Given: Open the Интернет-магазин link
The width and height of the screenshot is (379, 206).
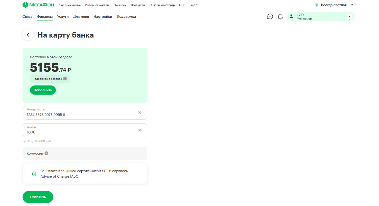Looking at the screenshot, I should tap(98, 5).
